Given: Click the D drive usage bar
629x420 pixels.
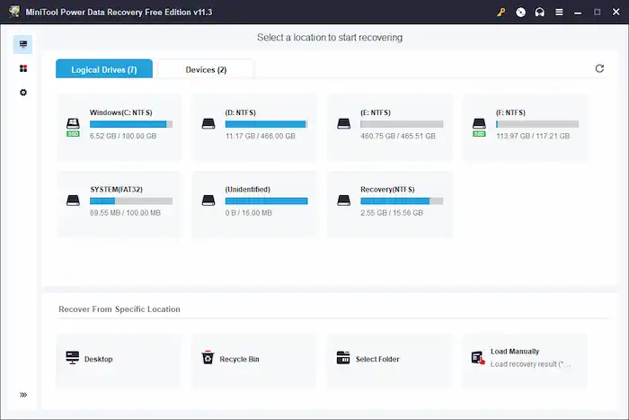Looking at the screenshot, I should pos(266,124).
